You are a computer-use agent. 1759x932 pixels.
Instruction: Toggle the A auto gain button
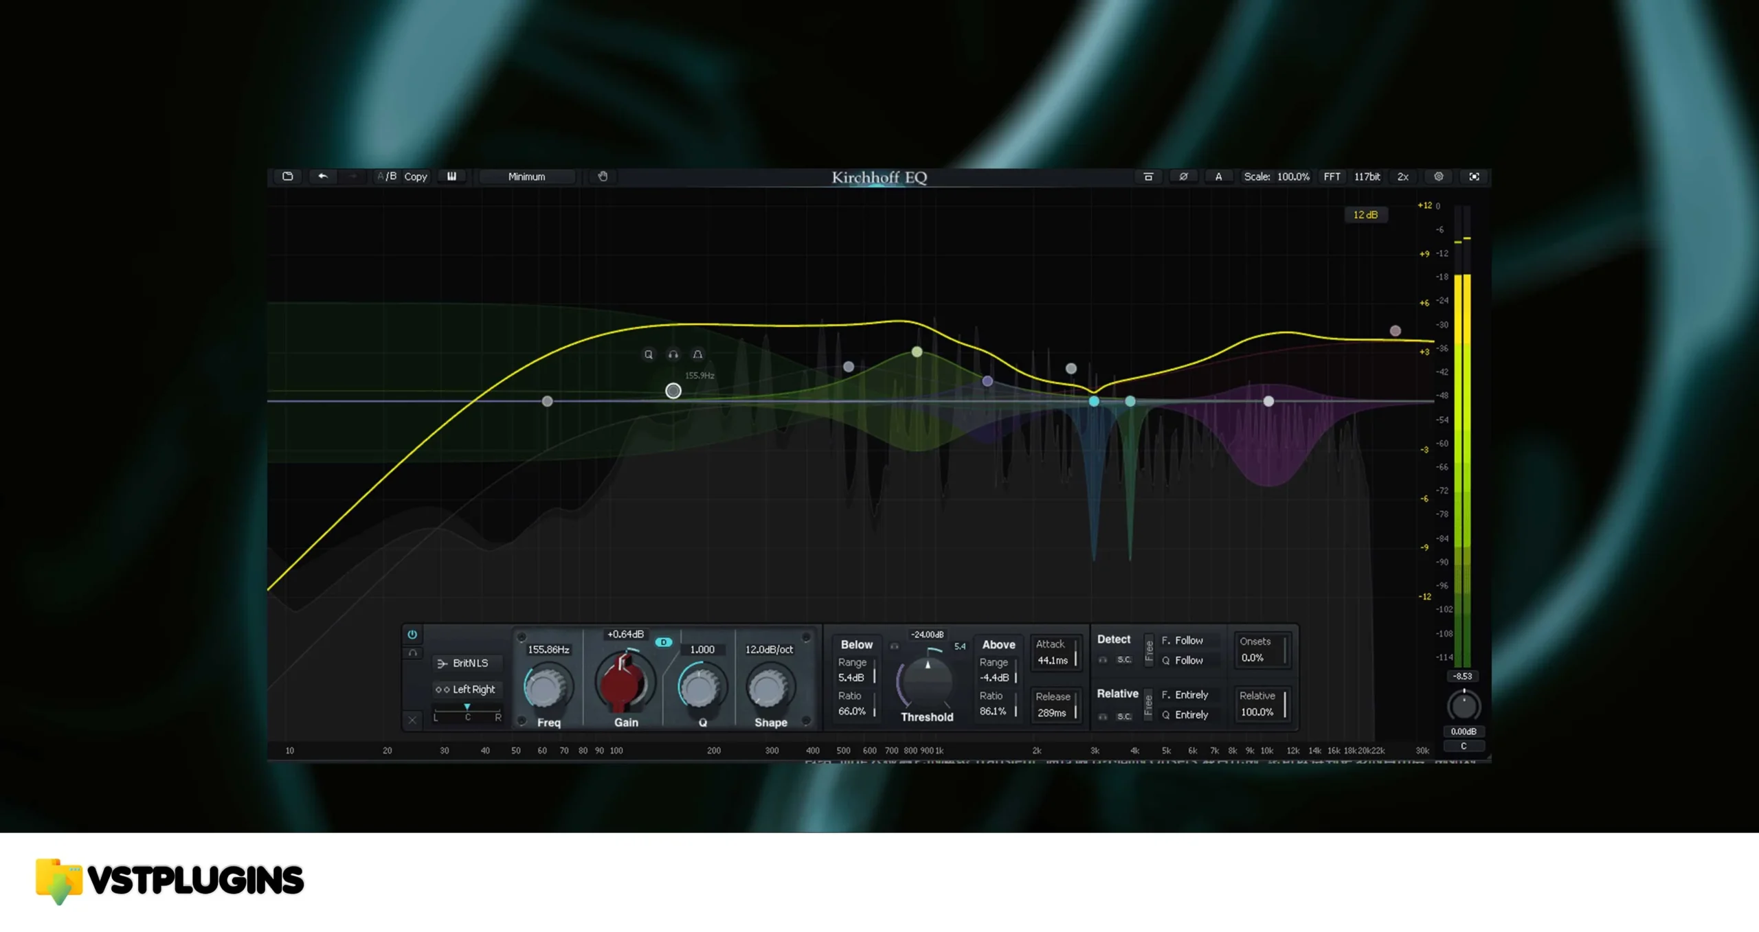1218,177
